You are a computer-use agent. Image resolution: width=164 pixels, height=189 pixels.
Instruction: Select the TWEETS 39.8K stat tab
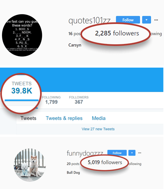point(22,88)
